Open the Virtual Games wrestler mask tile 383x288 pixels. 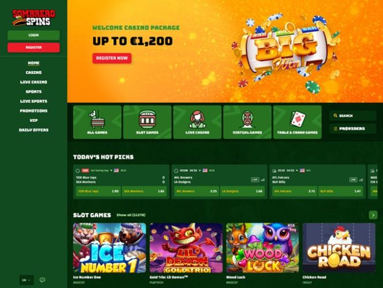247,122
